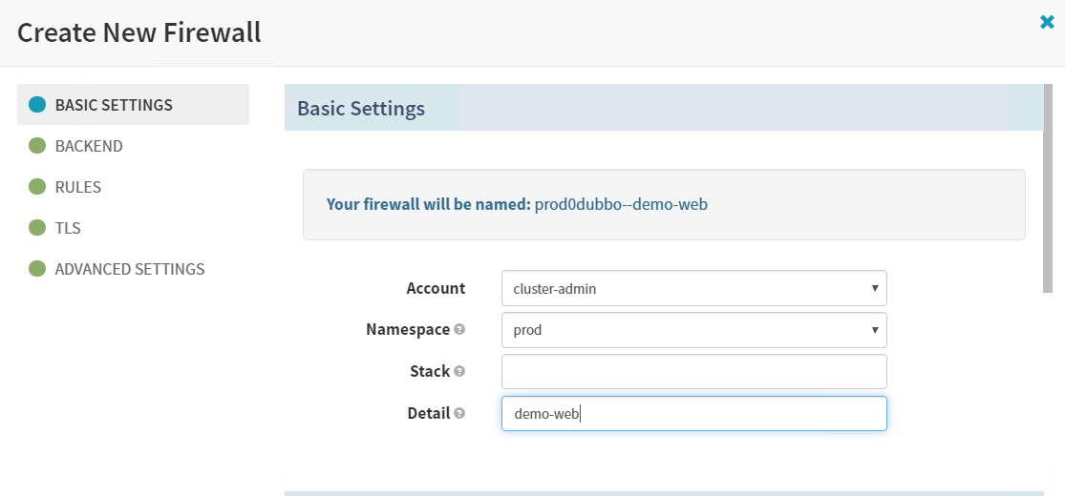The width and height of the screenshot is (1065, 496).
Task: Click the green Rules status dot
Action: (37, 187)
